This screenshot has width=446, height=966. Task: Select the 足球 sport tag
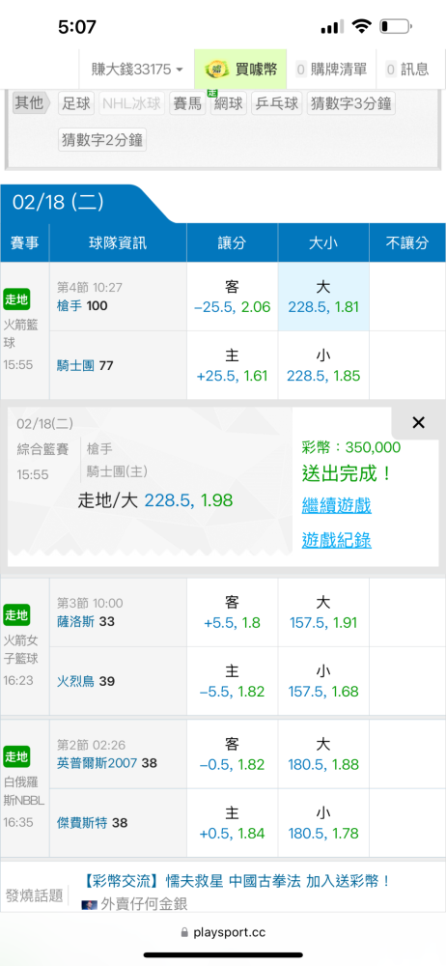click(76, 103)
